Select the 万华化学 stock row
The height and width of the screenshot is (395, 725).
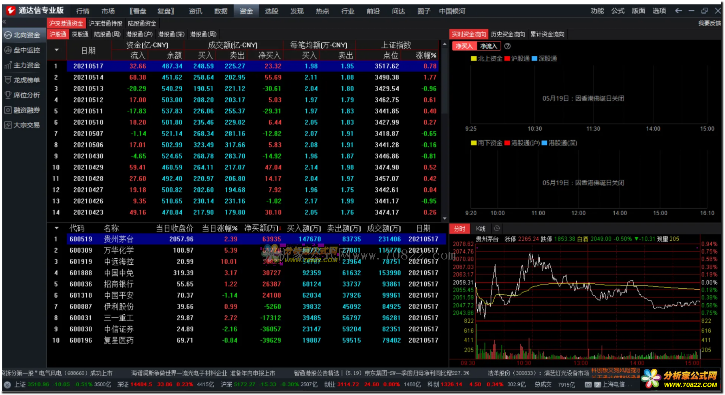coord(246,250)
